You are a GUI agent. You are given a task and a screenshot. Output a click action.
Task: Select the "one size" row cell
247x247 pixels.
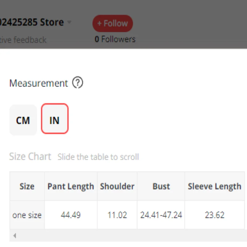(27, 215)
